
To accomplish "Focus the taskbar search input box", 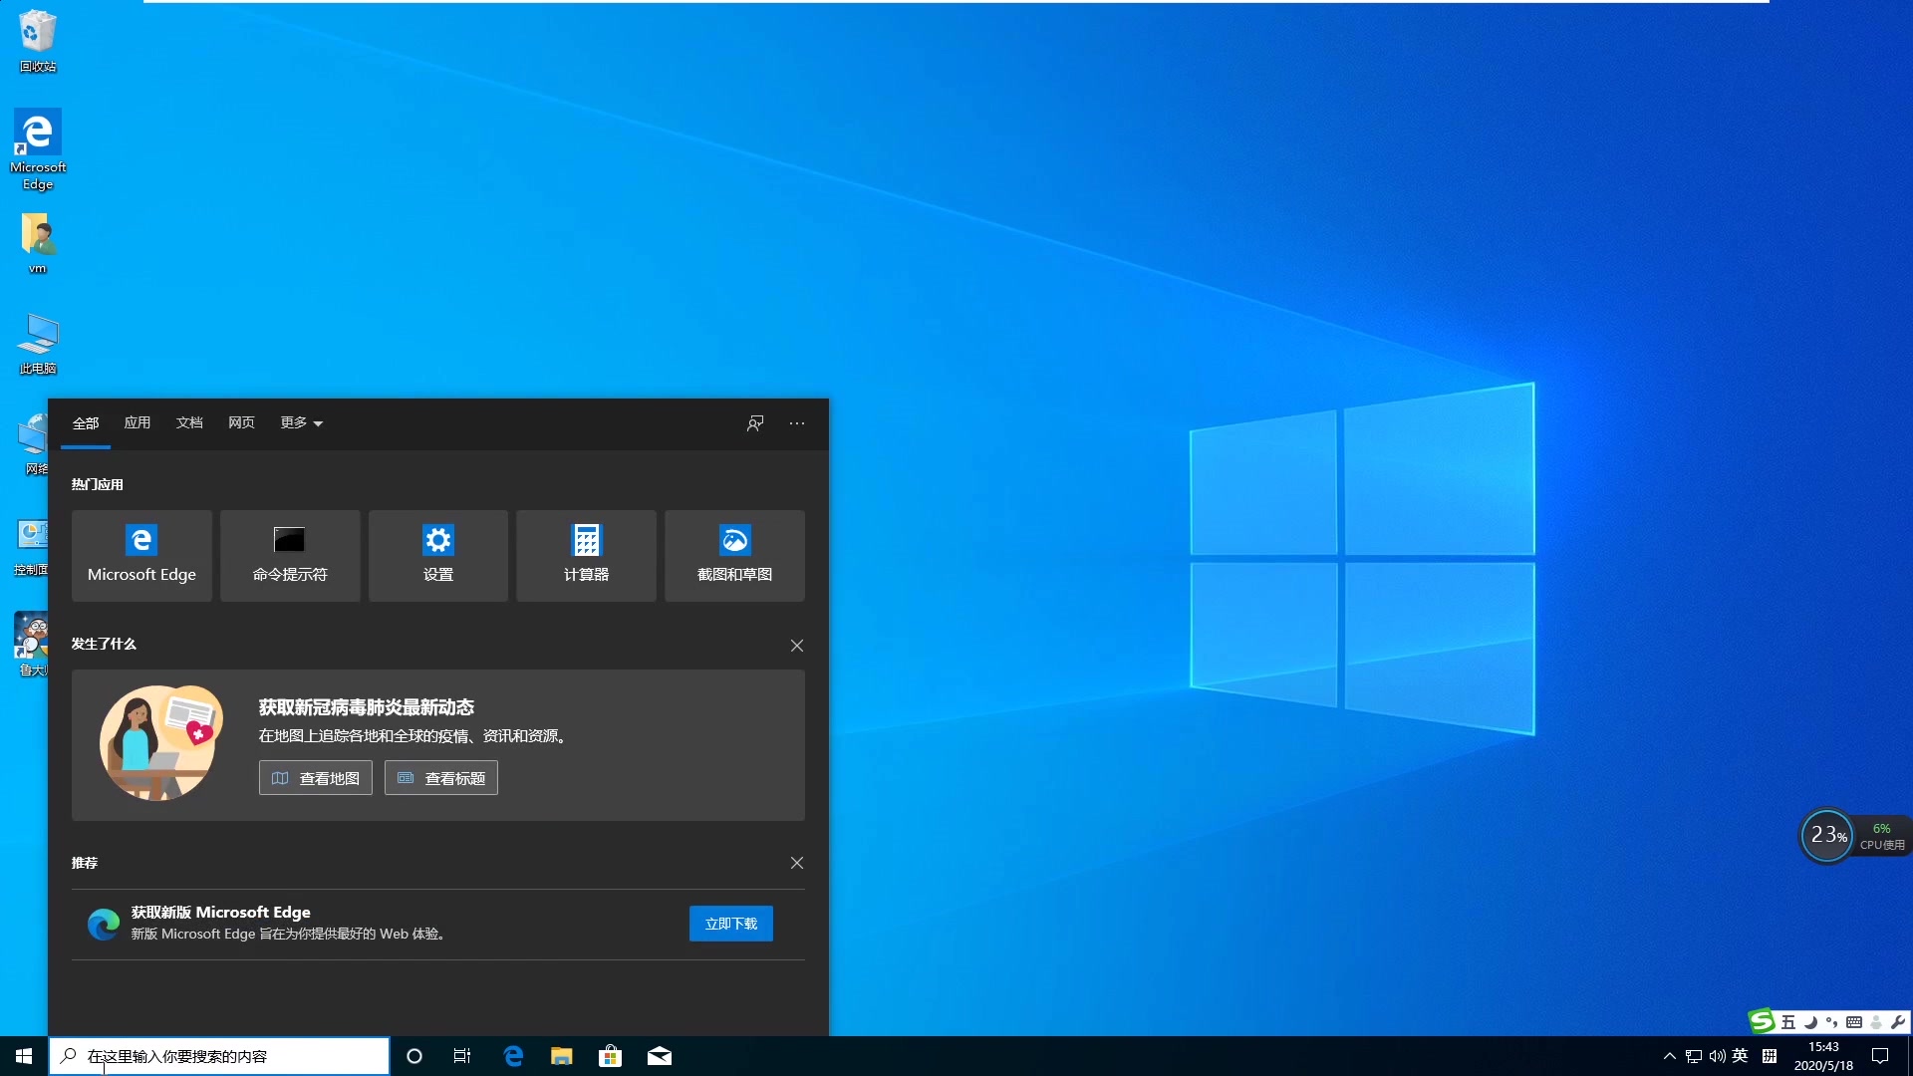I will tap(219, 1056).
